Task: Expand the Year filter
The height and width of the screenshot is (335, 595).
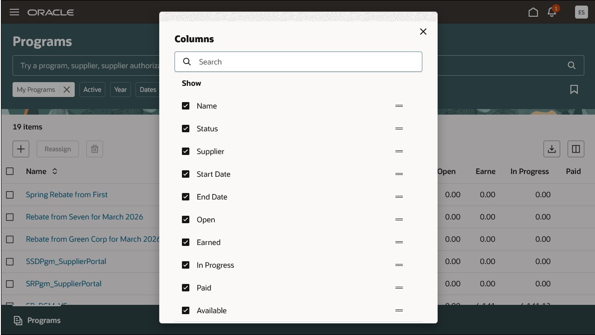Action: pyautogui.click(x=120, y=90)
